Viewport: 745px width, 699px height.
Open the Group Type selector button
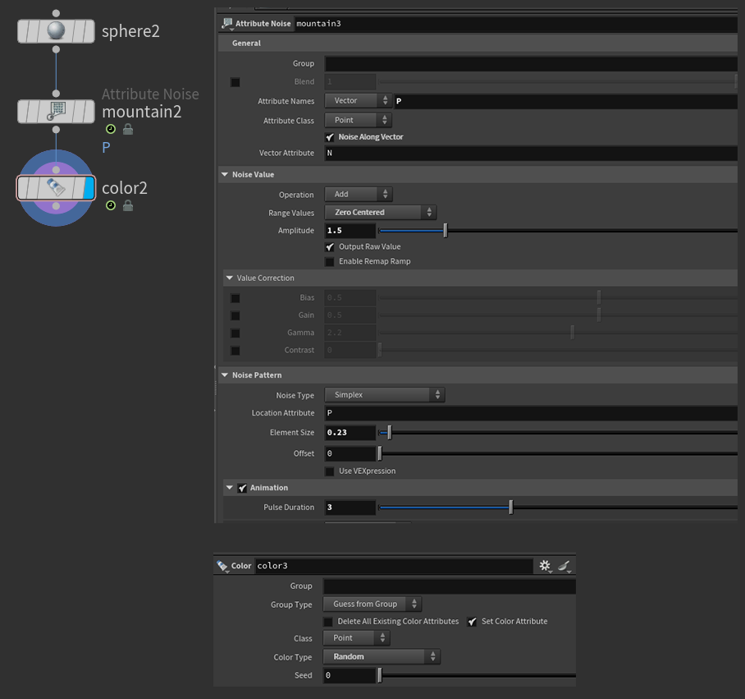coord(372,605)
